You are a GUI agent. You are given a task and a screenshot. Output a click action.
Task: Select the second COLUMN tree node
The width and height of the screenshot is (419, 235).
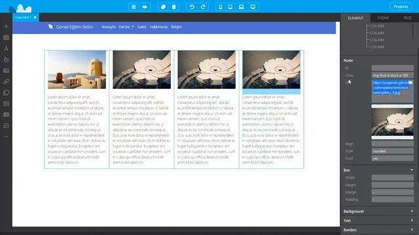pyautogui.click(x=377, y=33)
